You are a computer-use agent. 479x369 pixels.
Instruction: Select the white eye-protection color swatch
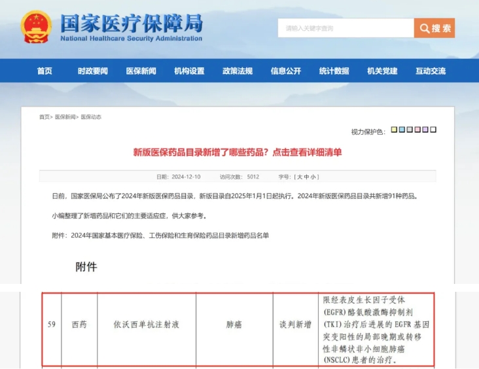coord(433,130)
